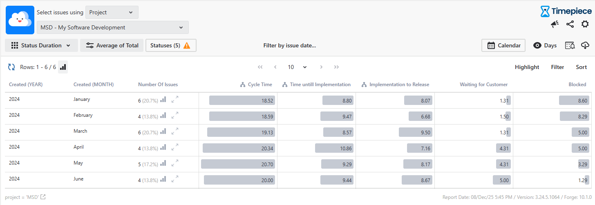The height and width of the screenshot is (205, 595).
Task: Open the settings gear icon
Action: point(585,25)
